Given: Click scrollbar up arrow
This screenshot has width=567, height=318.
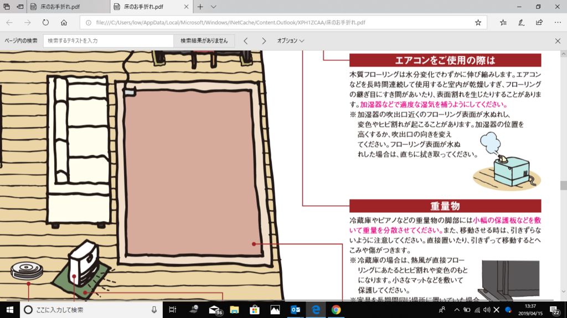Looking at the screenshot, I should (563, 54).
